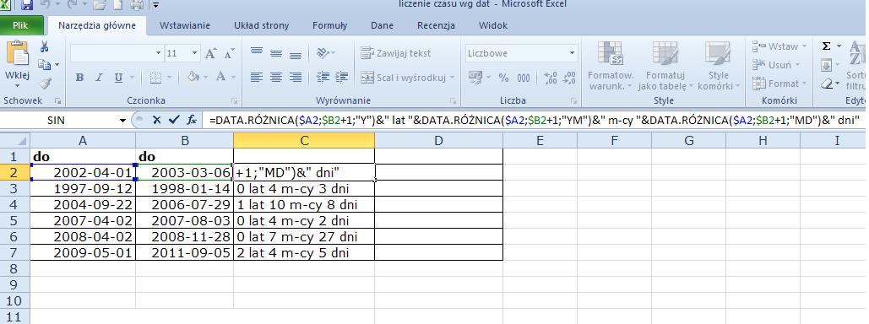Click the decrease decimal places icon

(x=569, y=78)
